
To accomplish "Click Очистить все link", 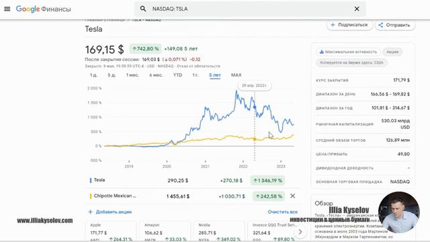I will [x=282, y=212].
